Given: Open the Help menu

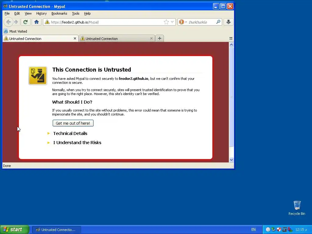Looking at the screenshot, I should [x=87, y=13].
